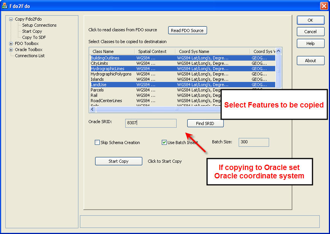Uncheck the Use Batch Insert checkbox
The height and width of the screenshot is (234, 330).
point(164,143)
